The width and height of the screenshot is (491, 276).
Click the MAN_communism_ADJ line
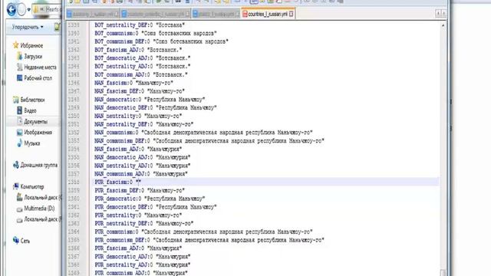click(141, 174)
